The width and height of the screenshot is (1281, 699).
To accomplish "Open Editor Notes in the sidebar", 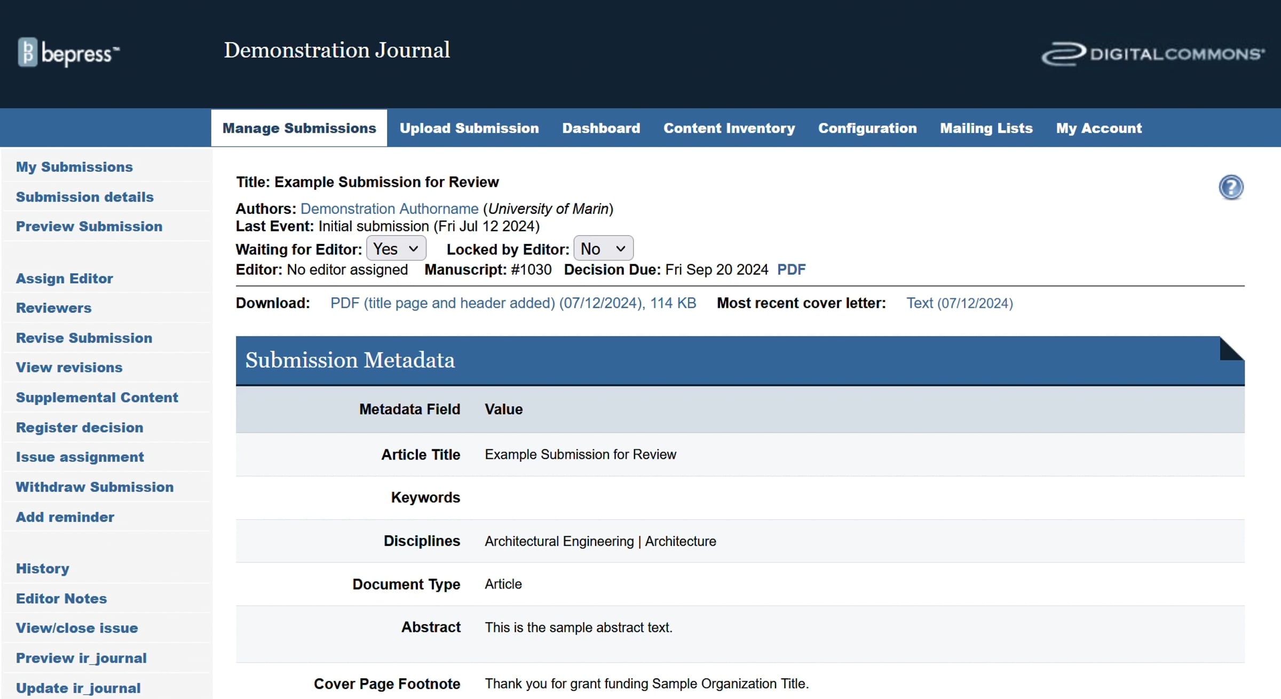I will point(61,598).
